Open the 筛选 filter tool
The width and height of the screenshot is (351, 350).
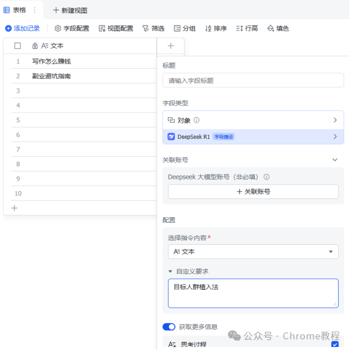point(154,29)
